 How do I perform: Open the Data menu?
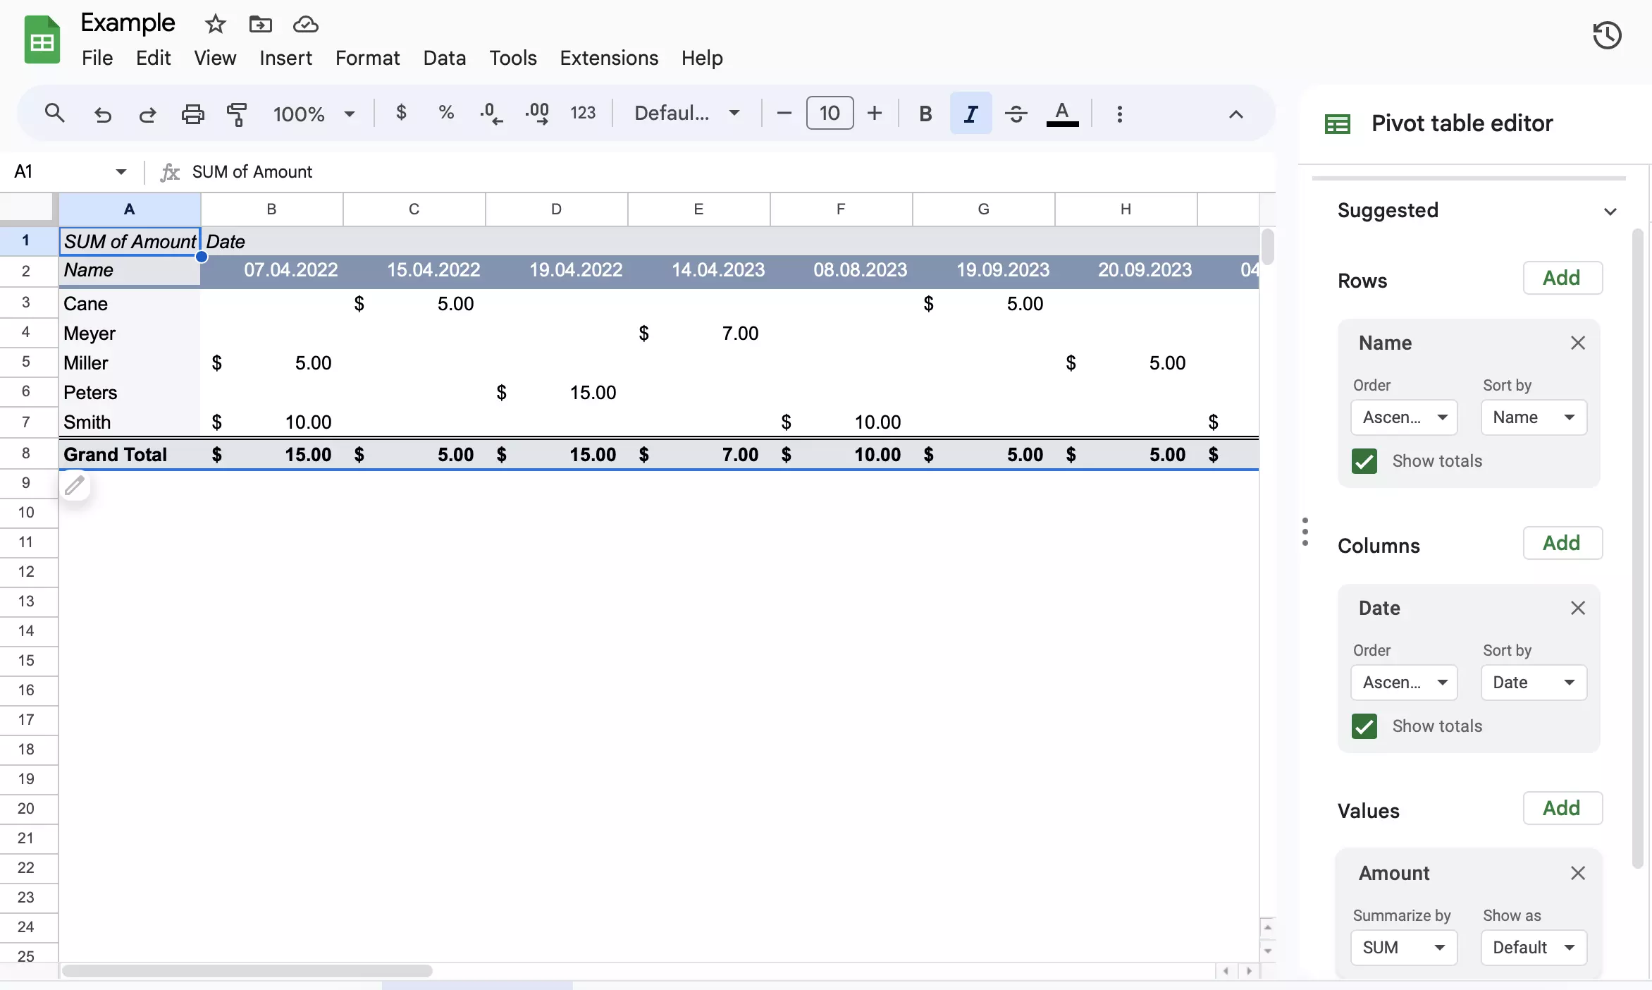point(444,58)
